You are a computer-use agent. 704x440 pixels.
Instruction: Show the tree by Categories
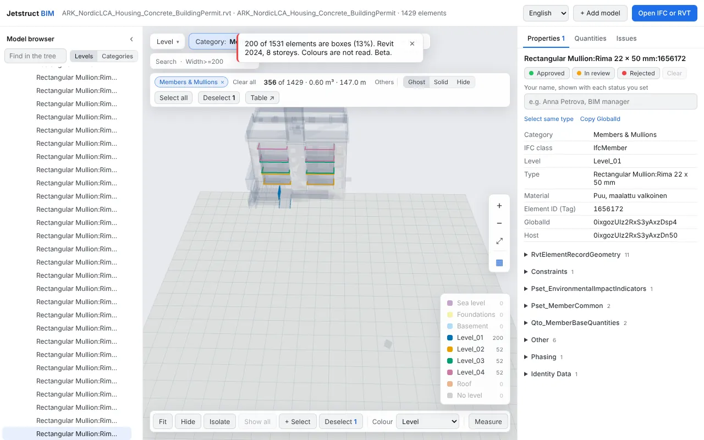point(117,56)
